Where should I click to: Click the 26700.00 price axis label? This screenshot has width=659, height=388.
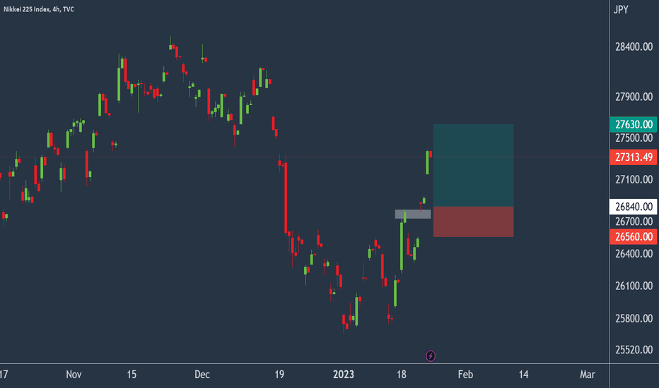634,221
